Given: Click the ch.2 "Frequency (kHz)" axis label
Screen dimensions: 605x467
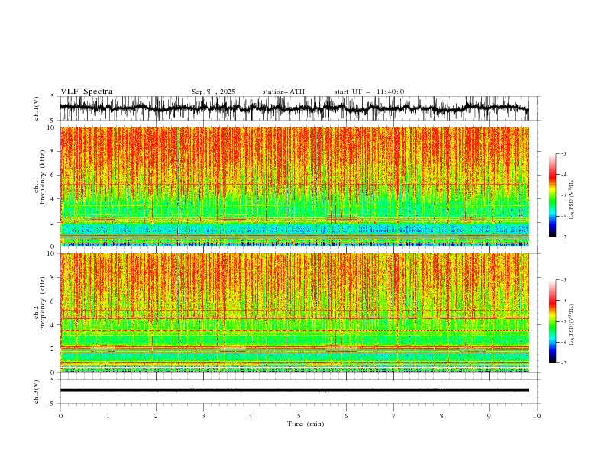Looking at the screenshot, I should [43, 303].
